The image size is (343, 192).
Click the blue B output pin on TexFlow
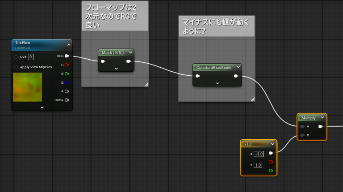(67, 82)
